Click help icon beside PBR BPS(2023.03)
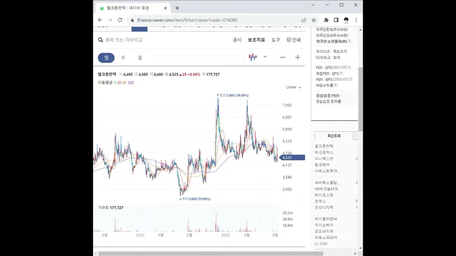This screenshot has height=256, width=456. click(x=351, y=79)
